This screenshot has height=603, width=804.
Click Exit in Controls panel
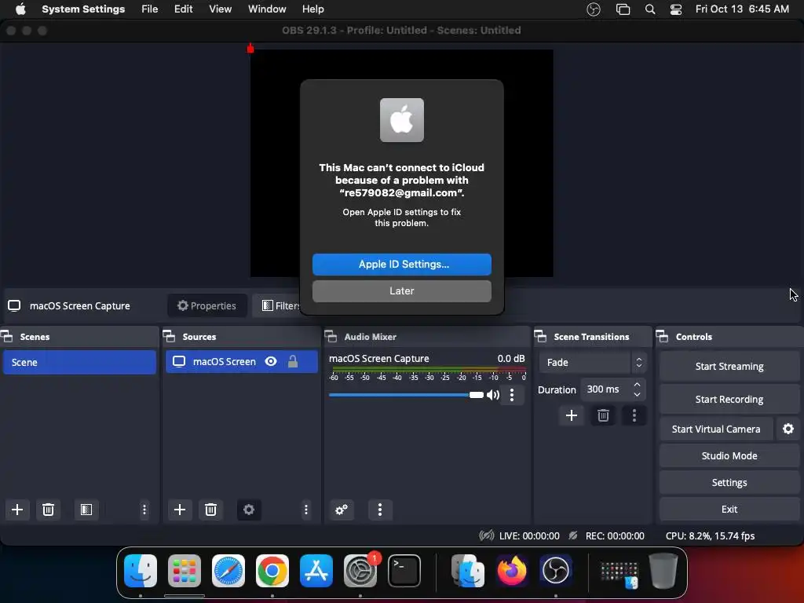(729, 509)
